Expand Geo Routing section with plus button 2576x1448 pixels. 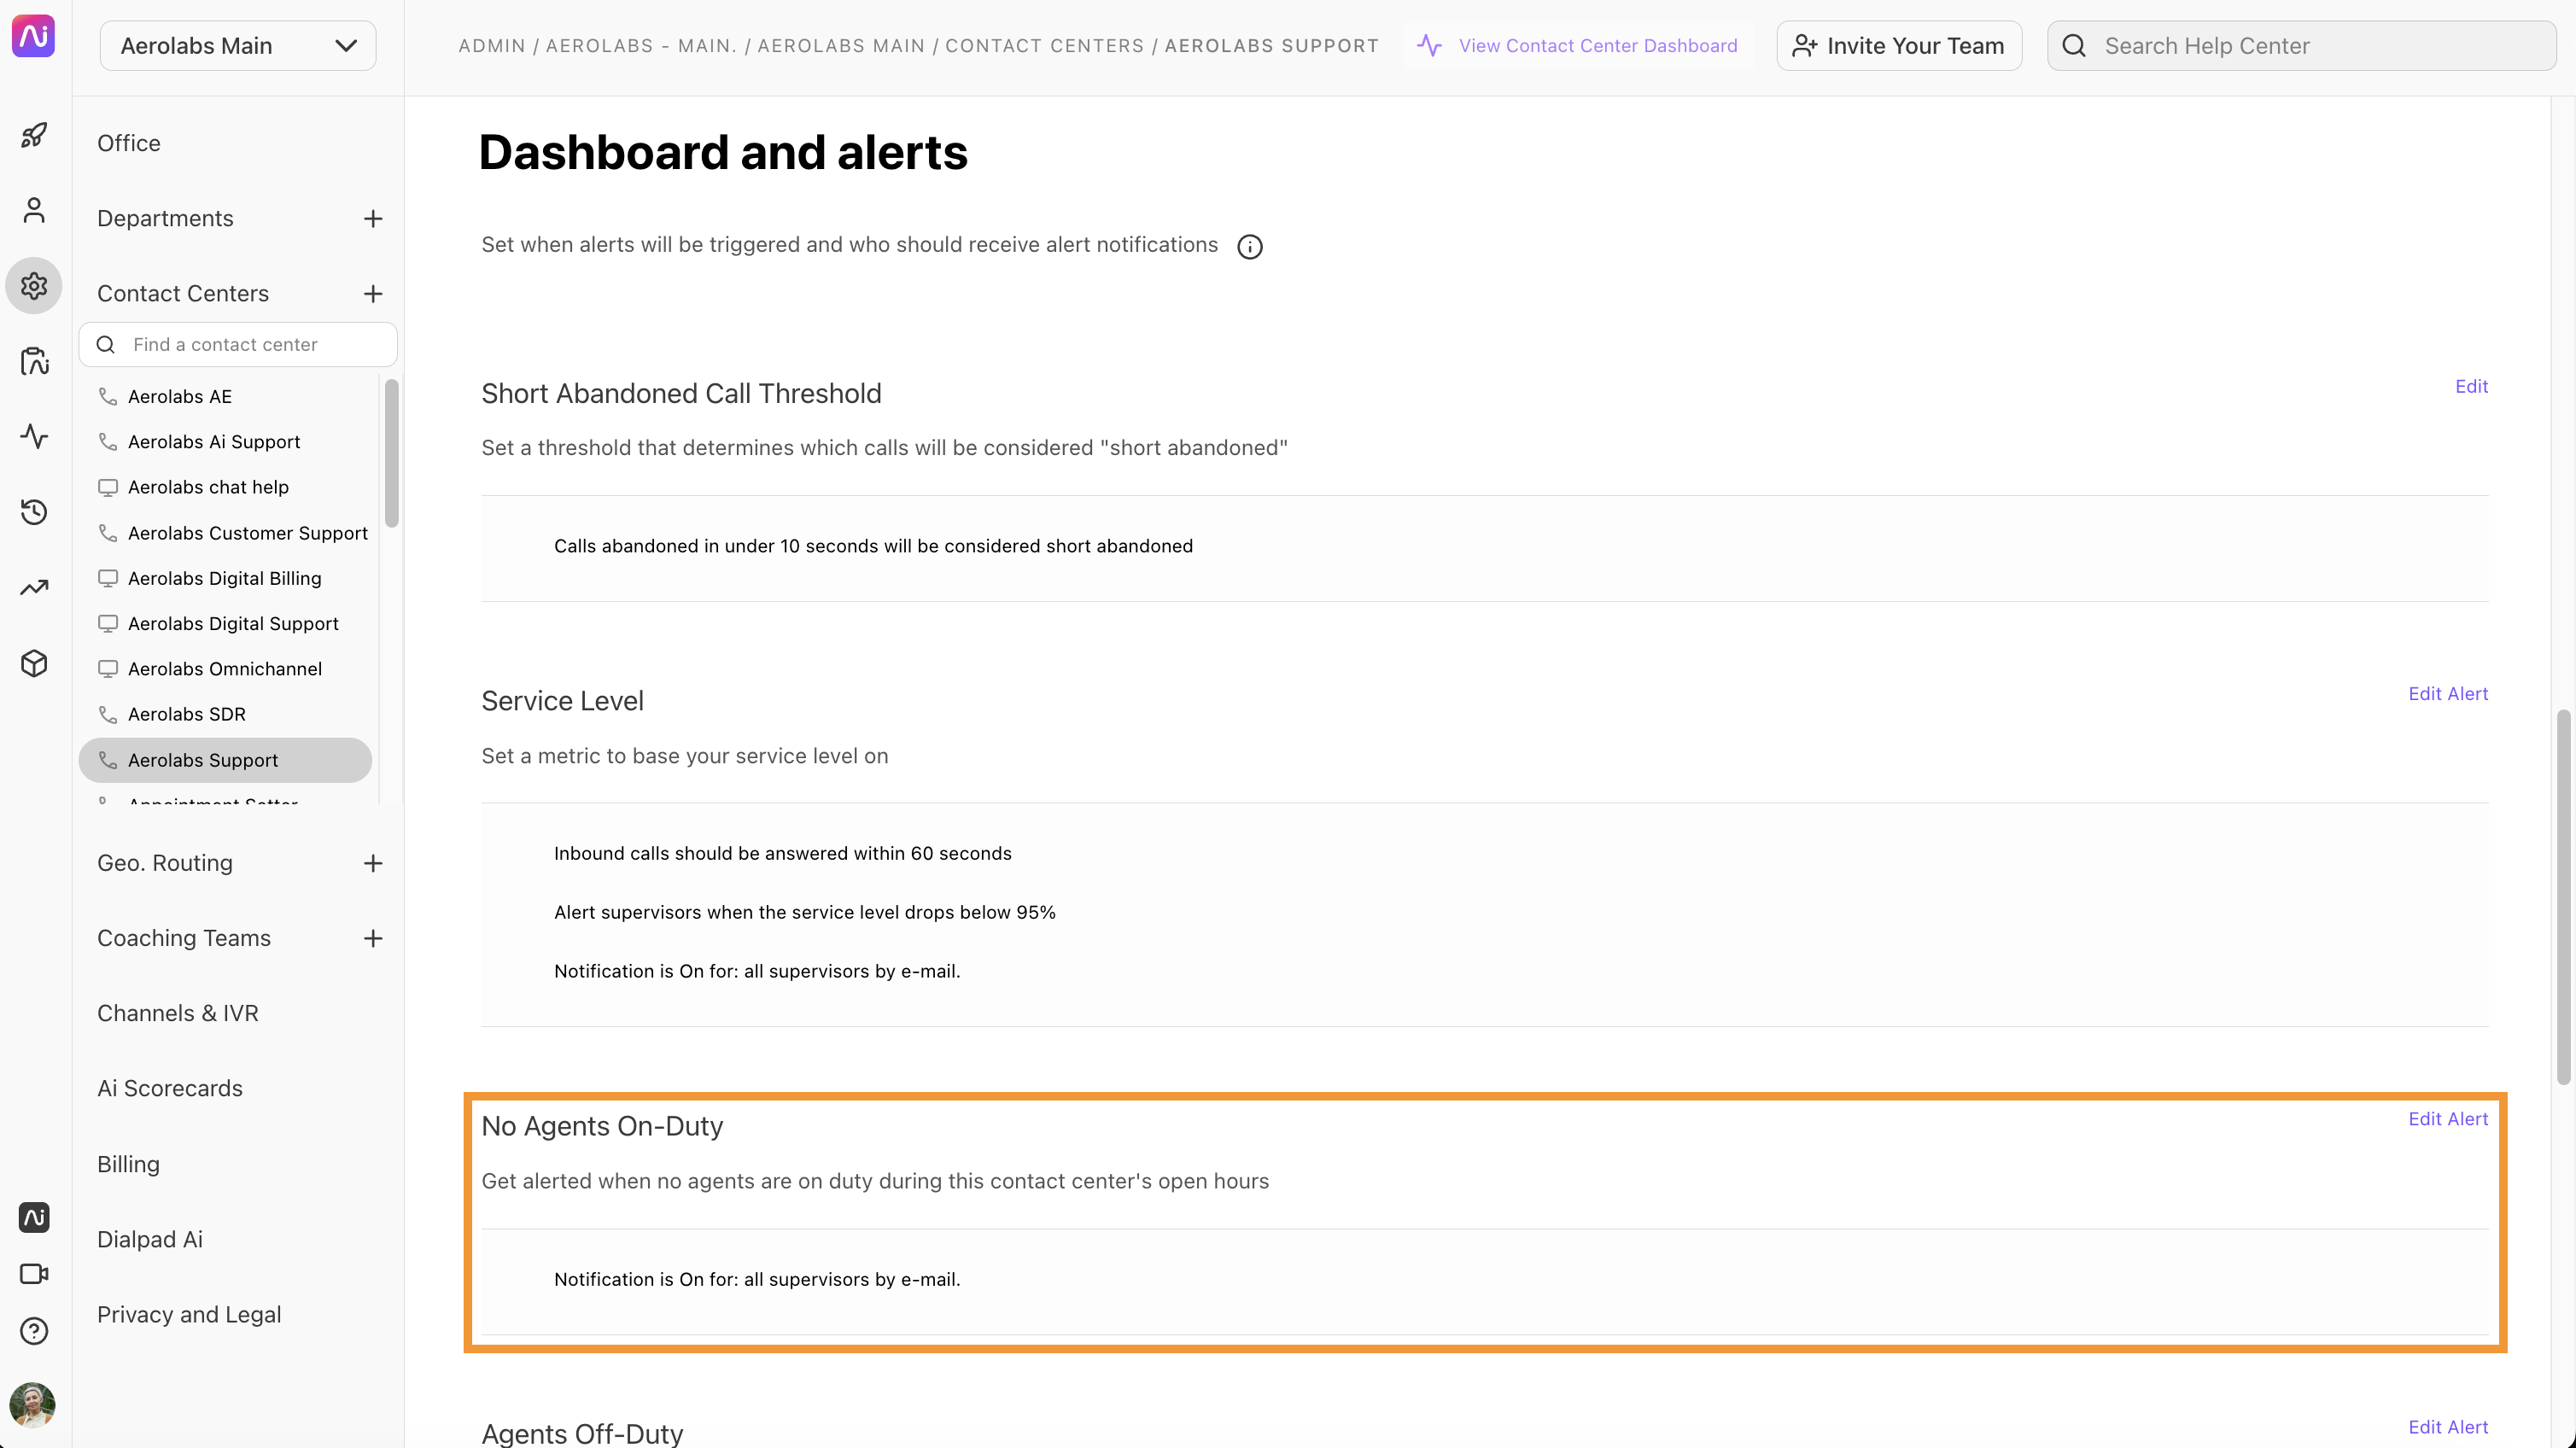pyautogui.click(x=373, y=862)
